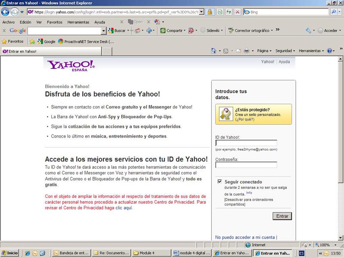
Task: Click the page vertical scrollbar down arrow
Action: coord(341,238)
